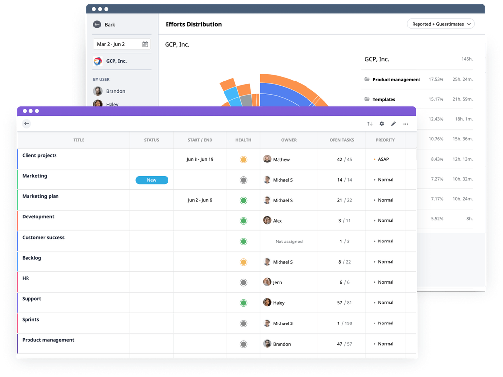The width and height of the screenshot is (503, 377).
Task: Click Jenn's avatar in HR row
Action: 267,282
